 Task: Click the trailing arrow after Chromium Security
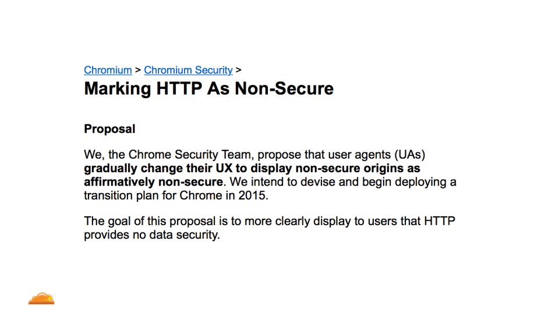tap(238, 70)
